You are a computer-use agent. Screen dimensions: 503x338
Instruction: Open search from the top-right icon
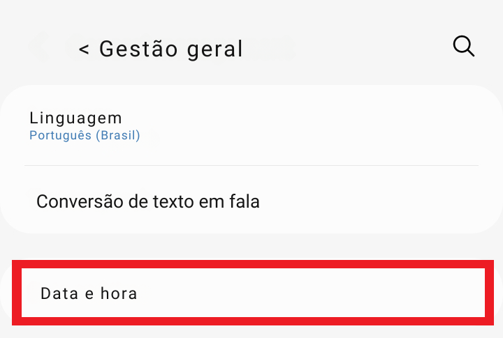[x=464, y=47]
